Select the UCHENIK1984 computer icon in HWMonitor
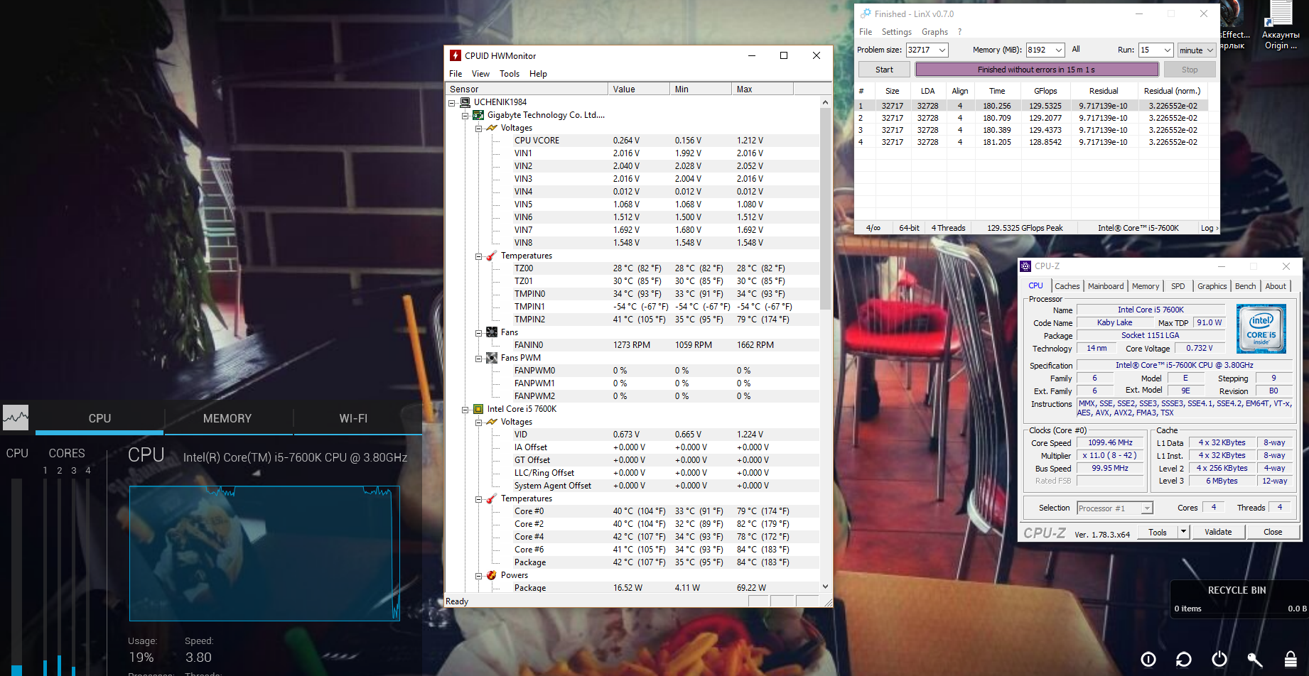Image resolution: width=1309 pixels, height=676 pixels. (x=465, y=102)
